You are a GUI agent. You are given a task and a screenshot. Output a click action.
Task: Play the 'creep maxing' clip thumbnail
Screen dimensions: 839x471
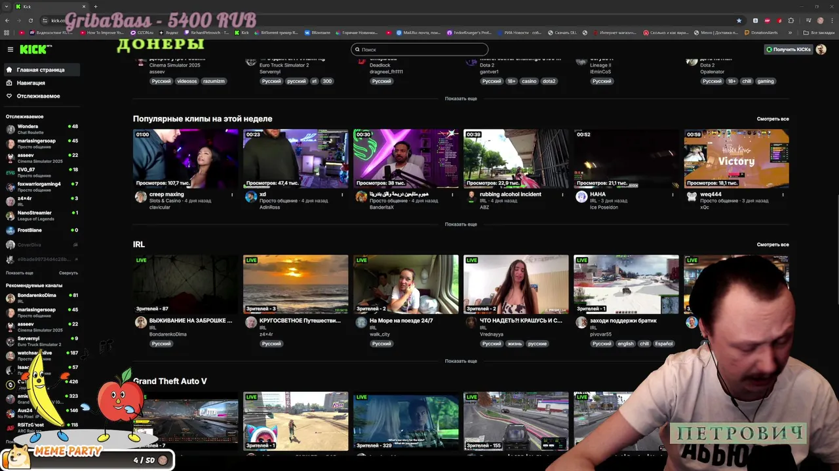click(x=185, y=159)
